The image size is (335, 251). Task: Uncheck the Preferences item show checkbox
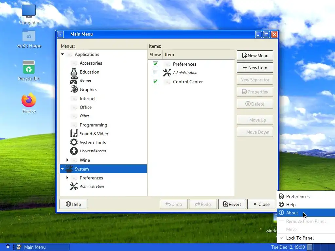155,64
